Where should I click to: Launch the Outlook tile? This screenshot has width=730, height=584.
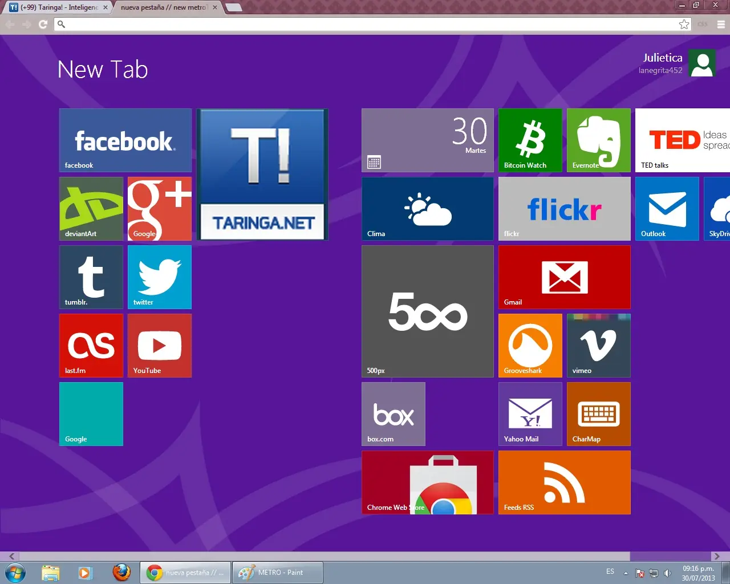[x=667, y=209]
